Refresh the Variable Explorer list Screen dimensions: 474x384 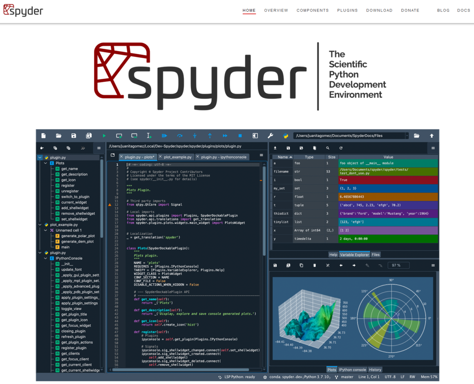click(341, 148)
